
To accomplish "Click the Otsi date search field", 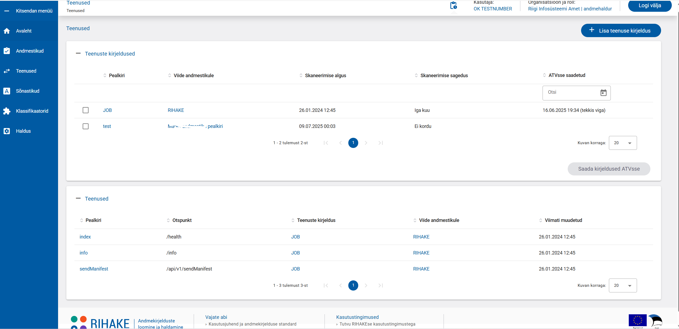I will pyautogui.click(x=570, y=92).
